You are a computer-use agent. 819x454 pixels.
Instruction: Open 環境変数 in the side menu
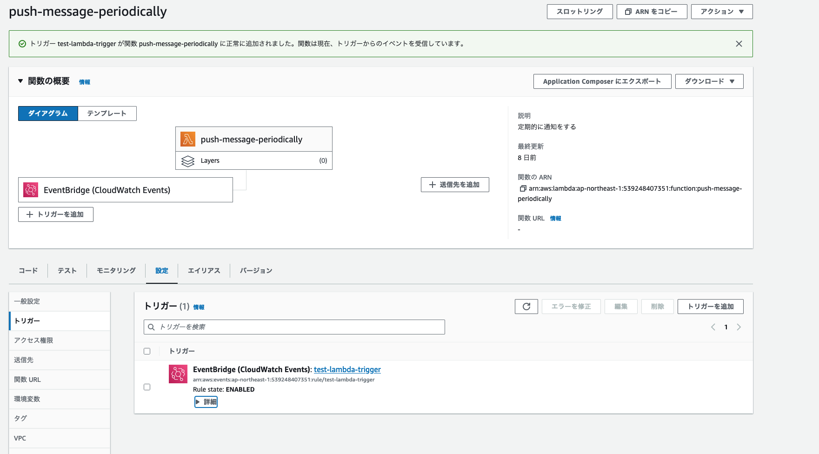[60, 399]
